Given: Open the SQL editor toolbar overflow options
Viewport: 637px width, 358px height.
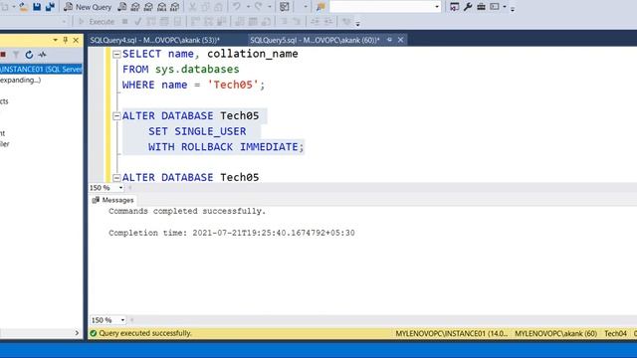Looking at the screenshot, I should click(358, 24).
